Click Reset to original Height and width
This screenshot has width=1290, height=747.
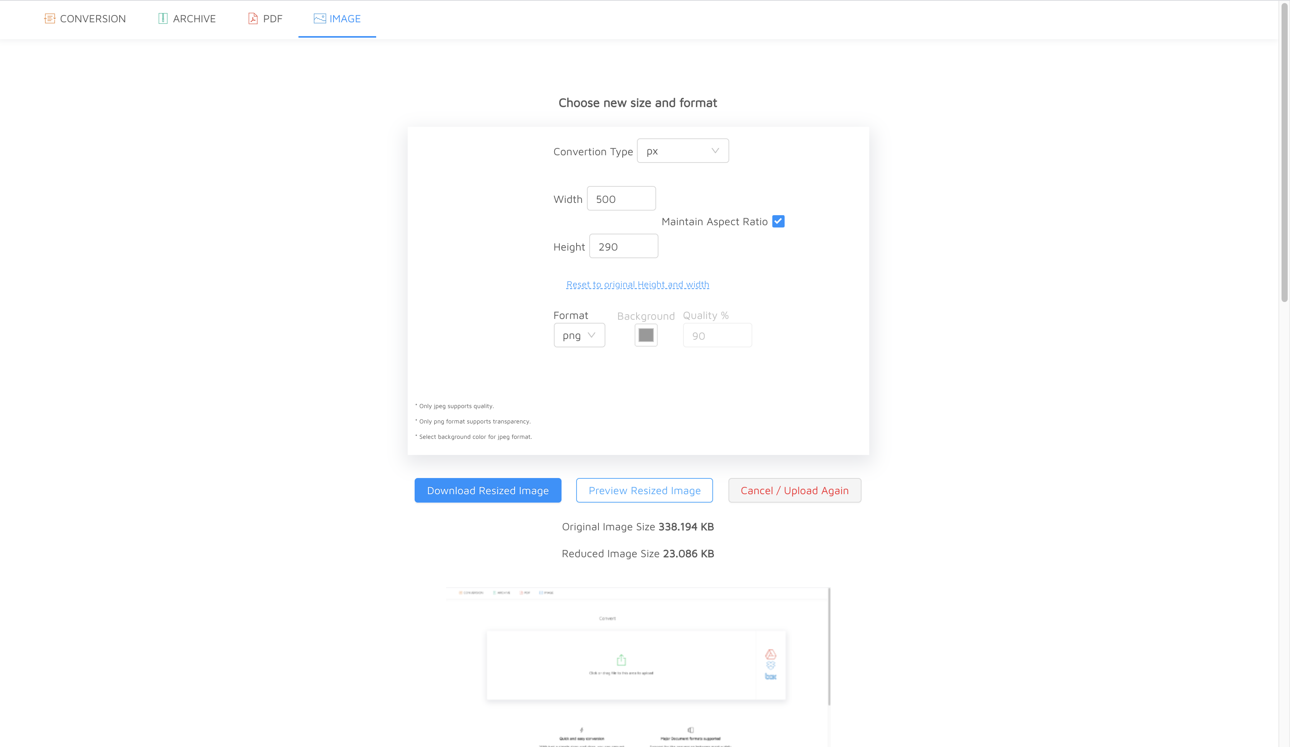click(637, 284)
